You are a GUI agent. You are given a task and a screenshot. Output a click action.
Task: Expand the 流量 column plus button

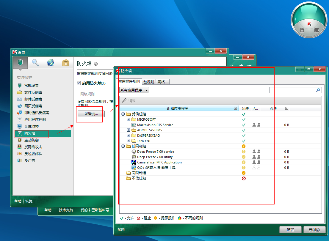coord(287,108)
